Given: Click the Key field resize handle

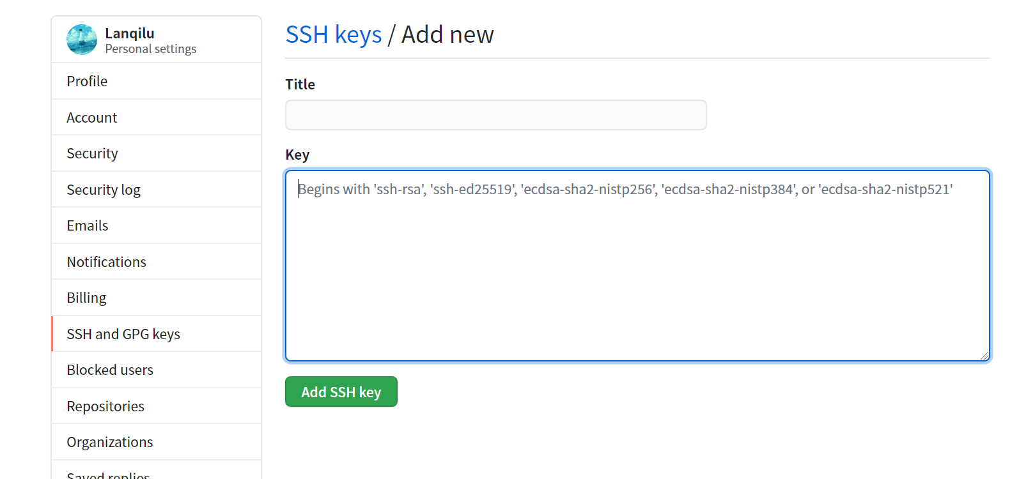Looking at the screenshot, I should (984, 355).
